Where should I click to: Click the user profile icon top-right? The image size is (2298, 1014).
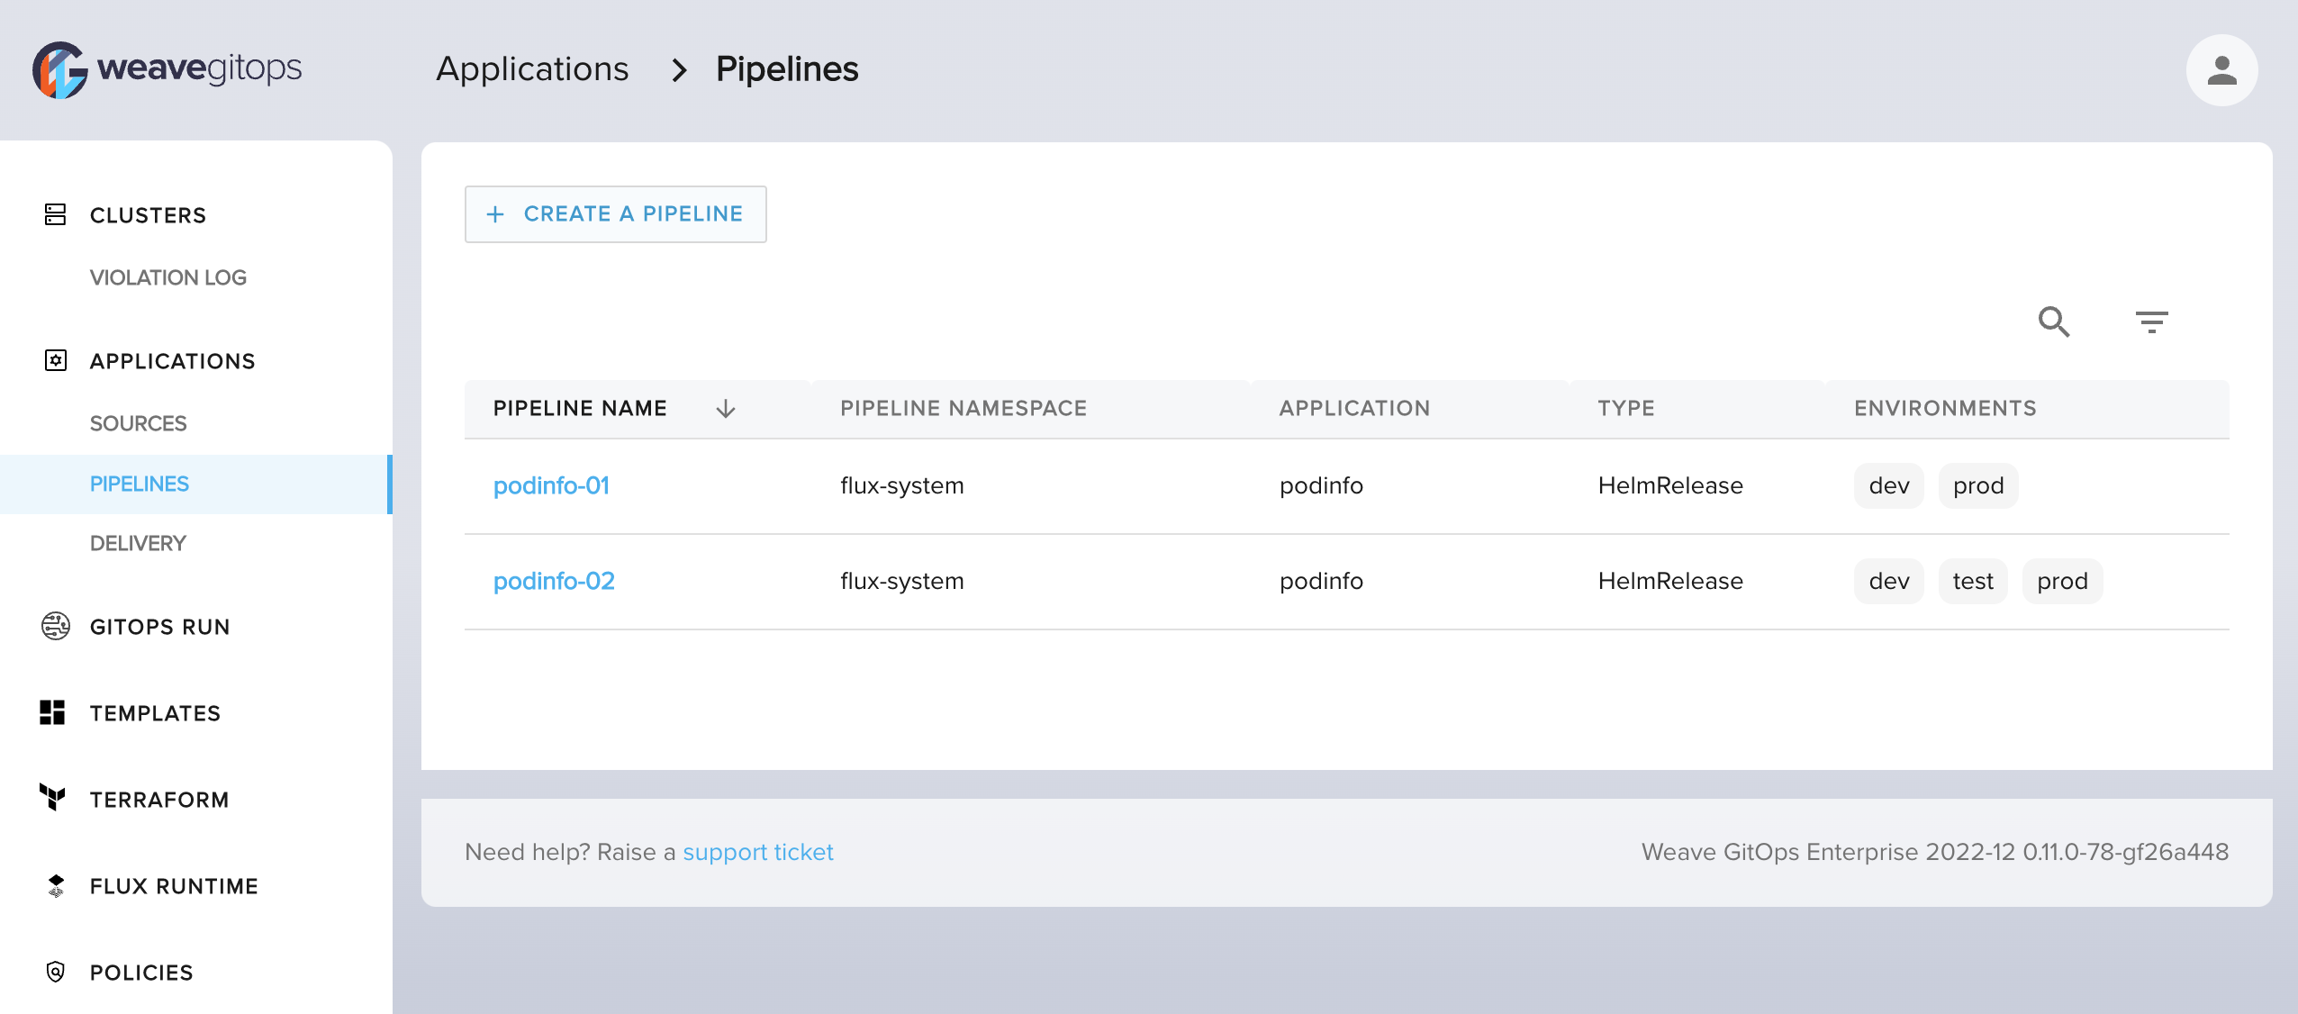(x=2221, y=68)
